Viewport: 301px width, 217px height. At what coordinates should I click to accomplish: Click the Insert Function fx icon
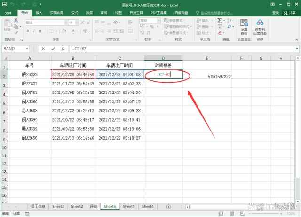coord(63,49)
